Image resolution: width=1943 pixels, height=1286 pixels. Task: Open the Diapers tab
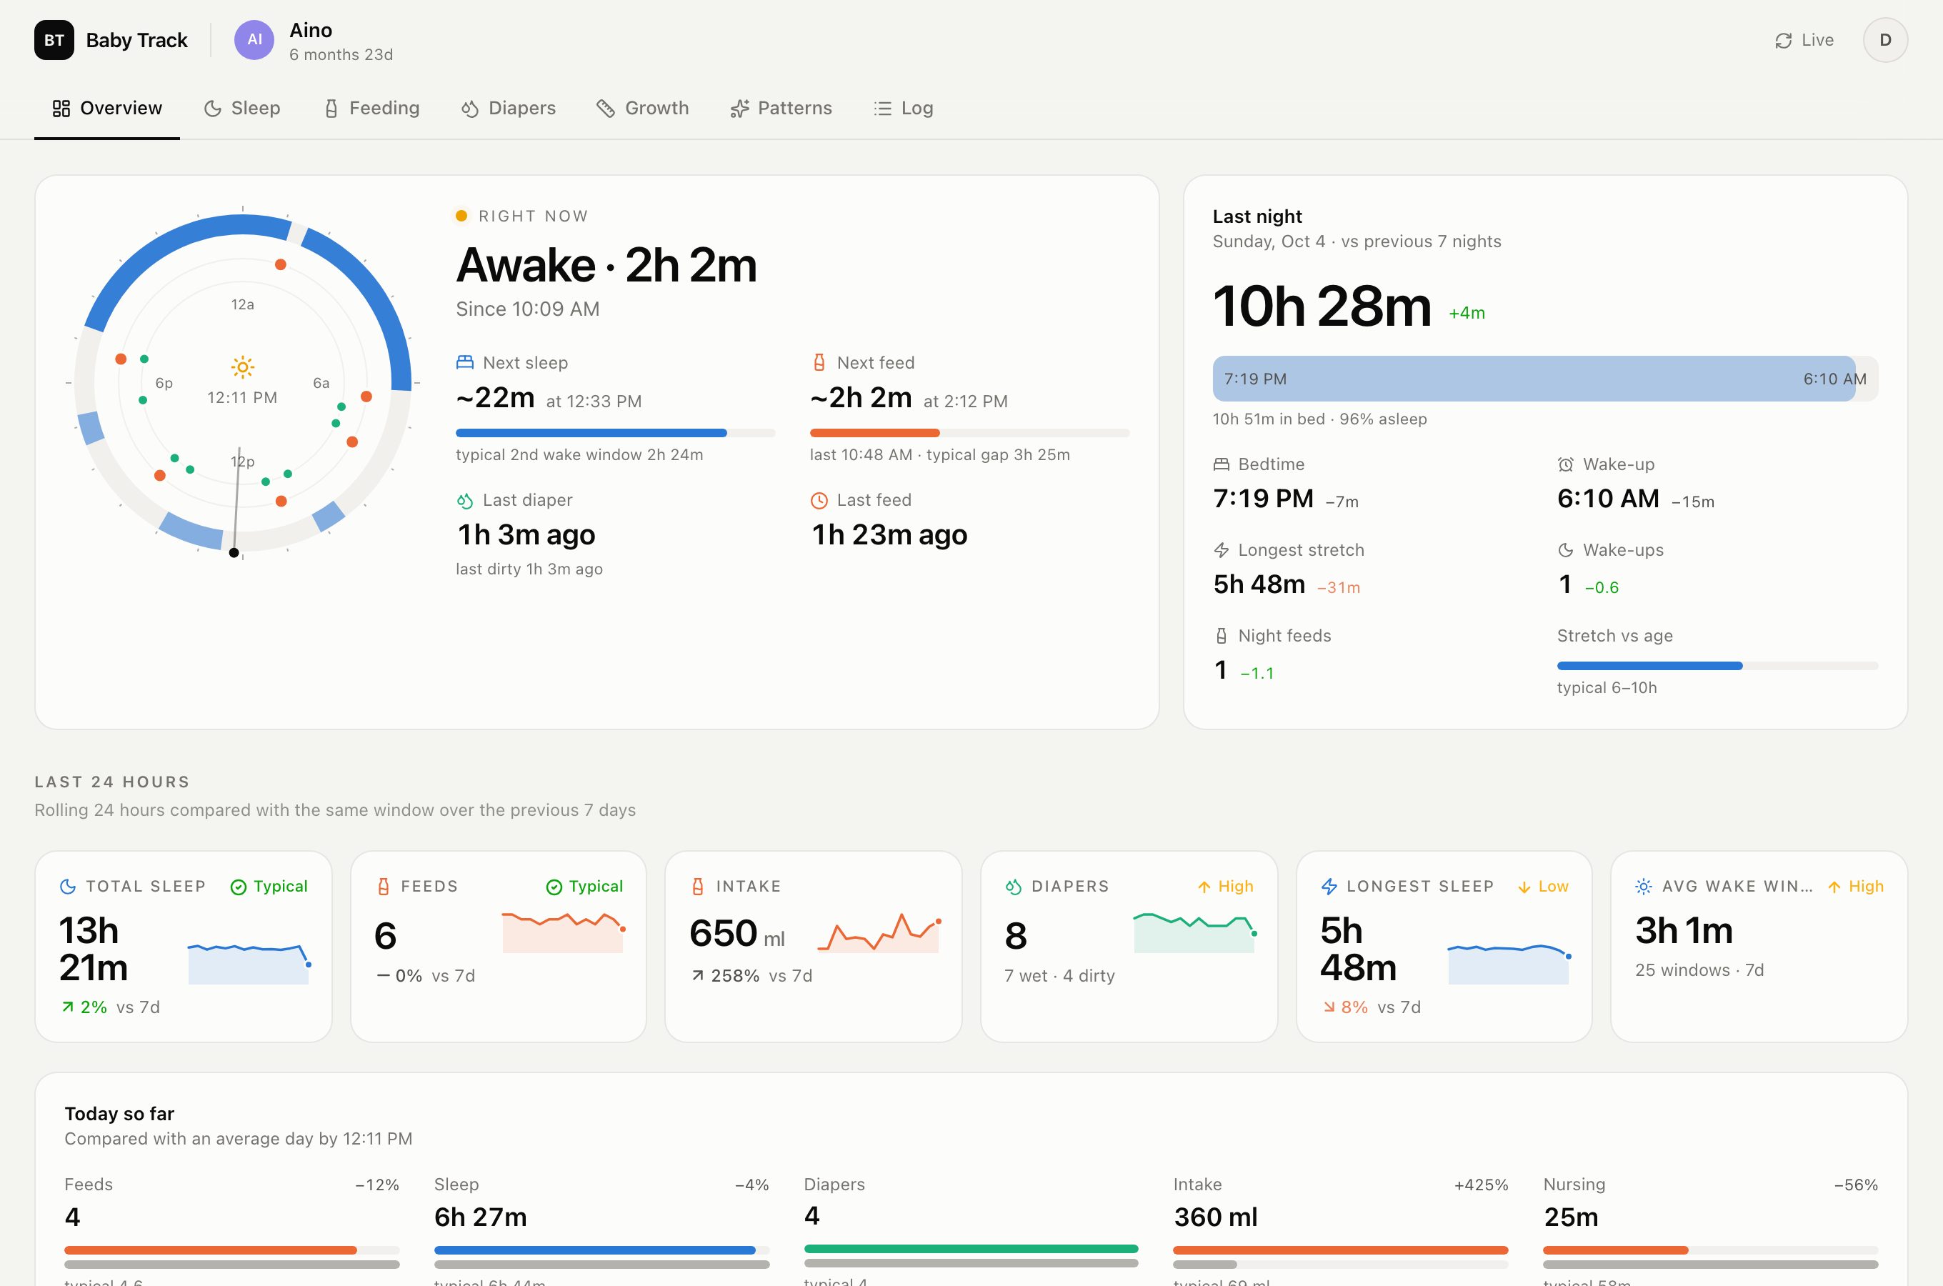coord(509,109)
